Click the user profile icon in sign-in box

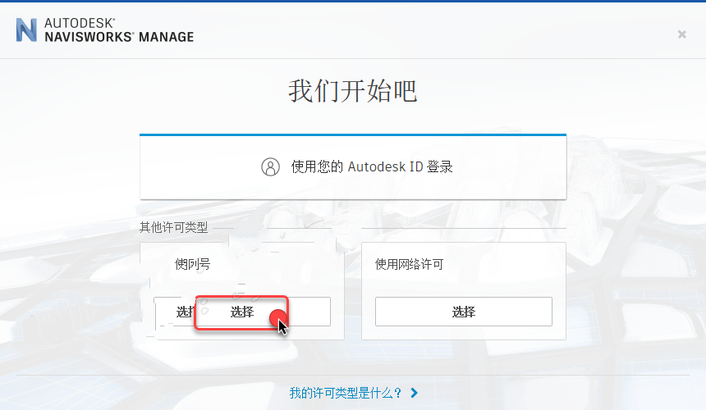click(x=270, y=166)
